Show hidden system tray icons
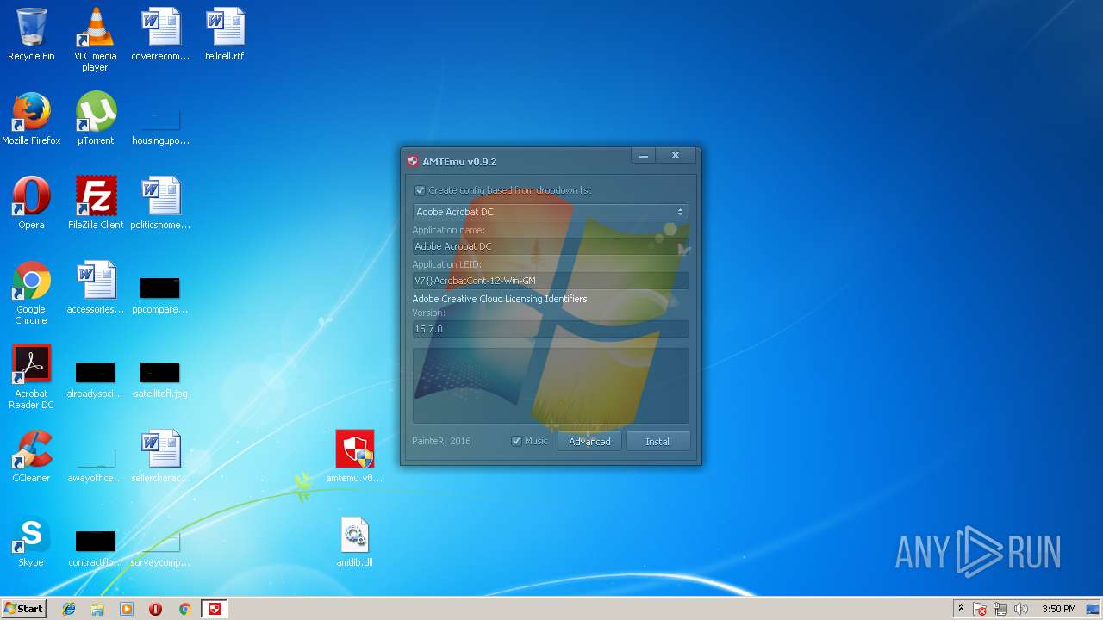1103x620 pixels. point(961,609)
